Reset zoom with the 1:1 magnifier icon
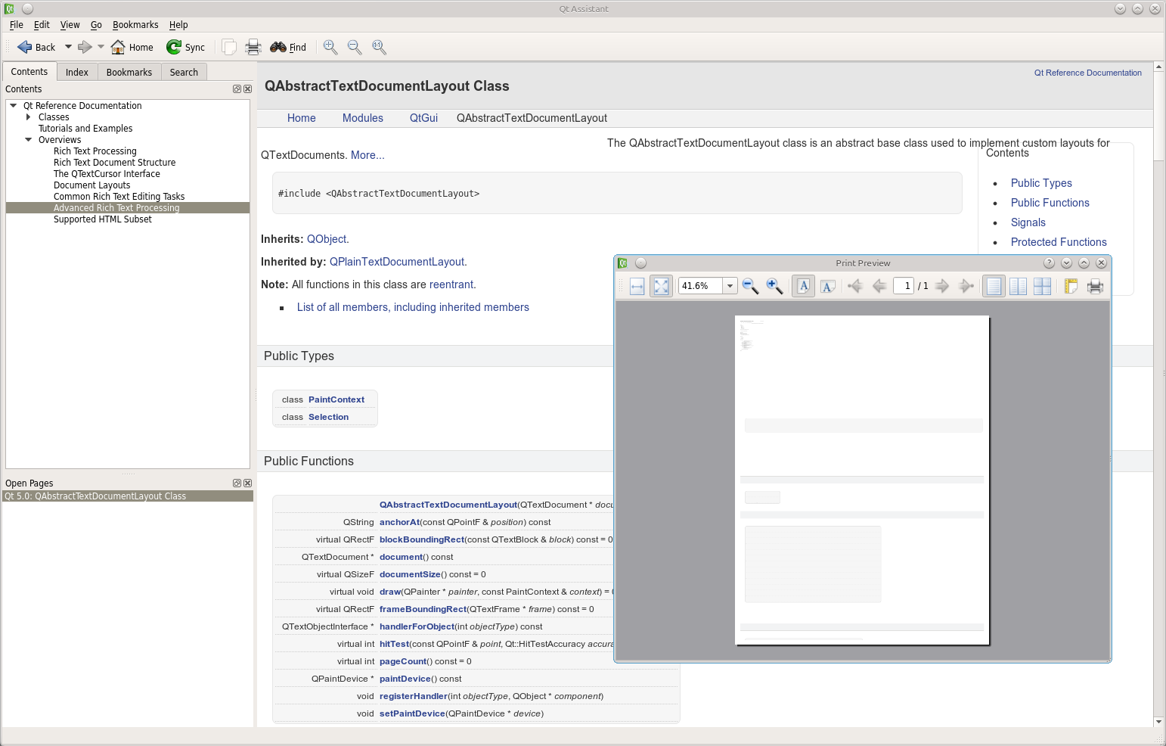This screenshot has width=1166, height=746. pos(379,47)
